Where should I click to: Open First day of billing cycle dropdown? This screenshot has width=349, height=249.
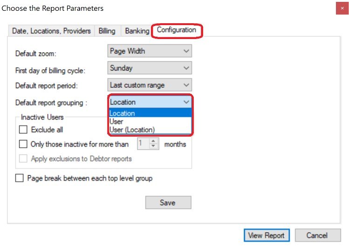coord(150,68)
